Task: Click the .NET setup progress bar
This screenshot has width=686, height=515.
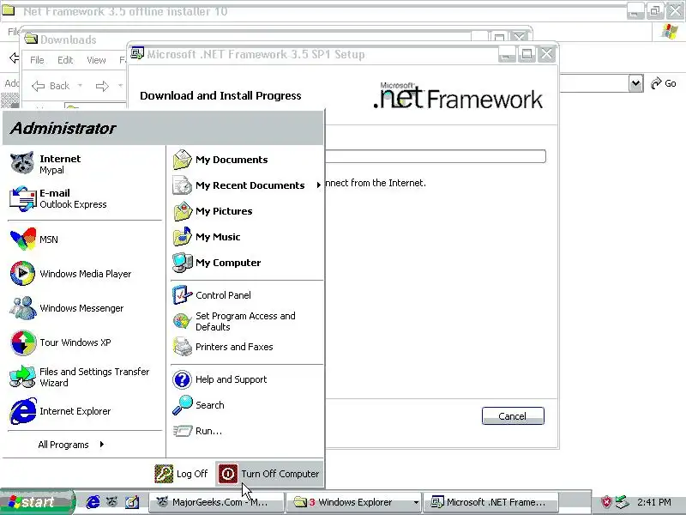Action: click(x=436, y=156)
